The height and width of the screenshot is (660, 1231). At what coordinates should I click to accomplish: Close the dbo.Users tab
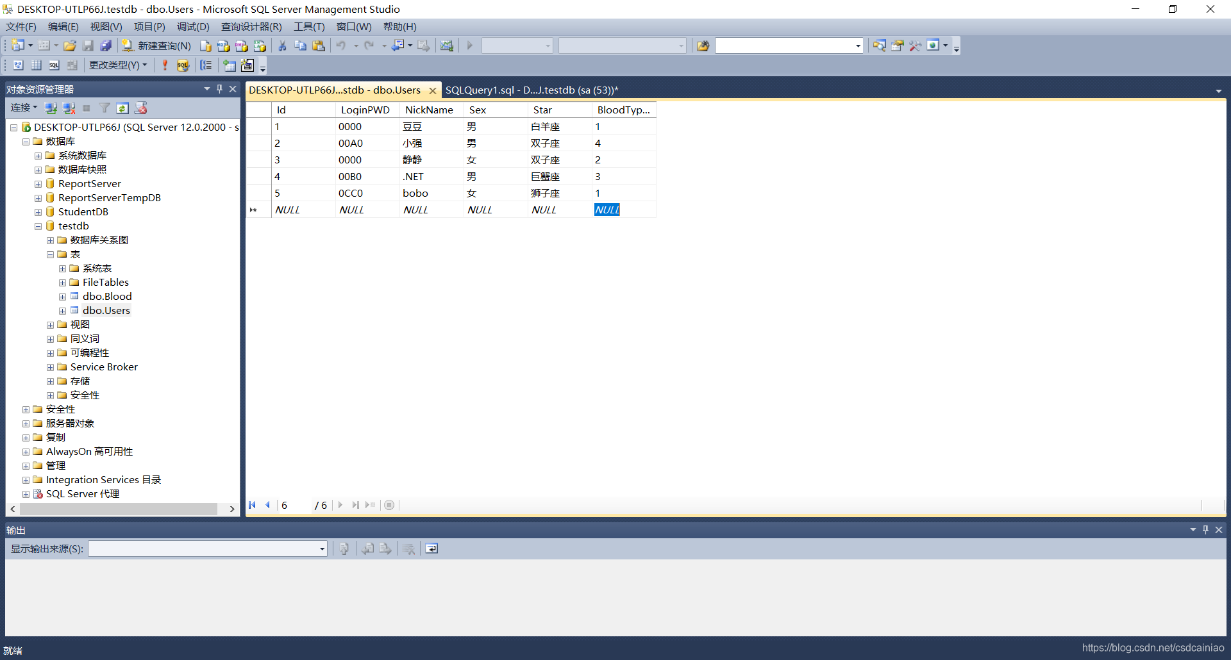point(433,90)
